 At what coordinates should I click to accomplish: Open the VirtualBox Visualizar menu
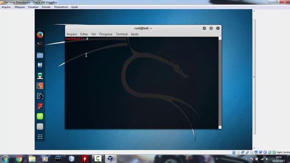coord(33,7)
